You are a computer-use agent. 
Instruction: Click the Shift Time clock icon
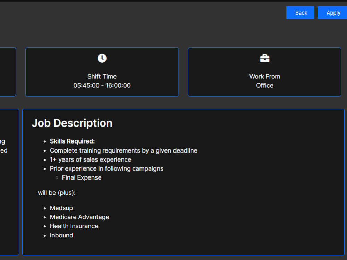coord(102,58)
